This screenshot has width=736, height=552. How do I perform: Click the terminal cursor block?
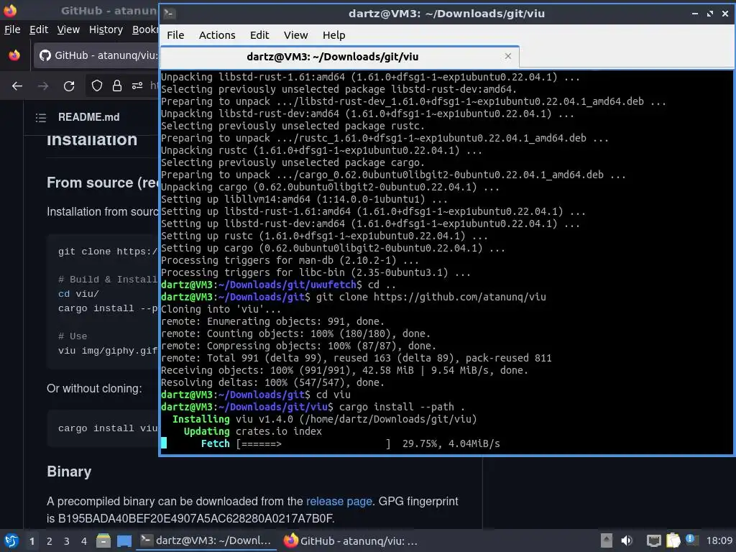tap(164, 443)
